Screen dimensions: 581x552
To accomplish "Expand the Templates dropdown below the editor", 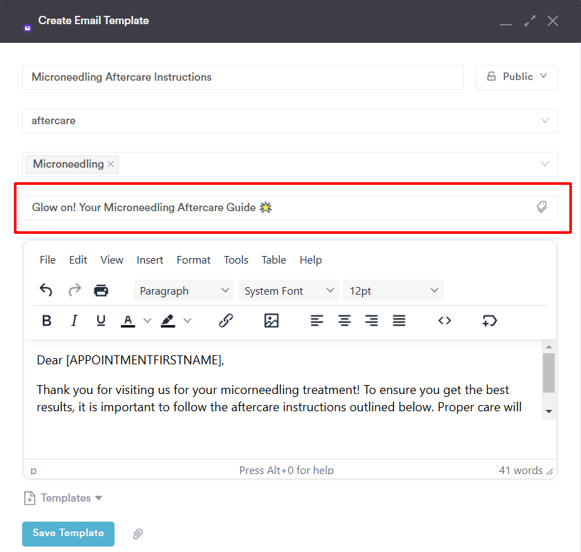I will [99, 498].
